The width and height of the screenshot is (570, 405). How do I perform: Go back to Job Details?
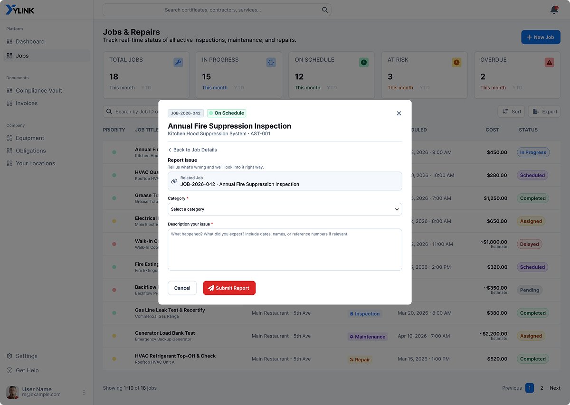tap(192, 150)
